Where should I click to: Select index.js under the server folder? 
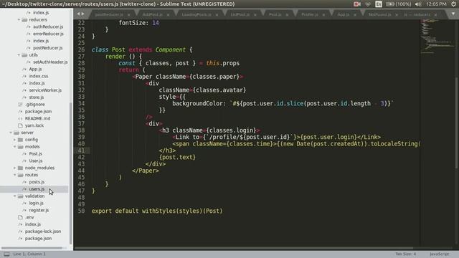pyautogui.click(x=33, y=224)
